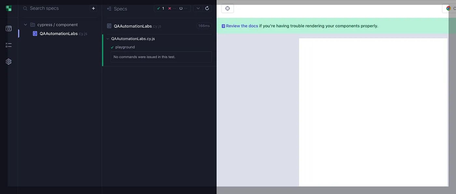Collapse the cypress/component folder
The height and width of the screenshot is (194, 456).
25,24
